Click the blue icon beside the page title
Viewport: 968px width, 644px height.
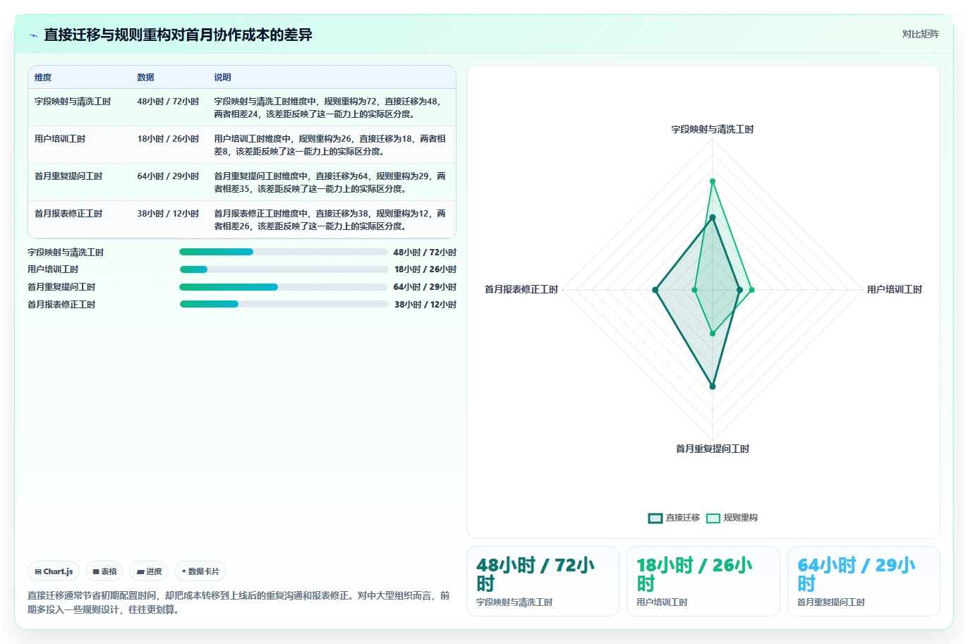[x=33, y=35]
